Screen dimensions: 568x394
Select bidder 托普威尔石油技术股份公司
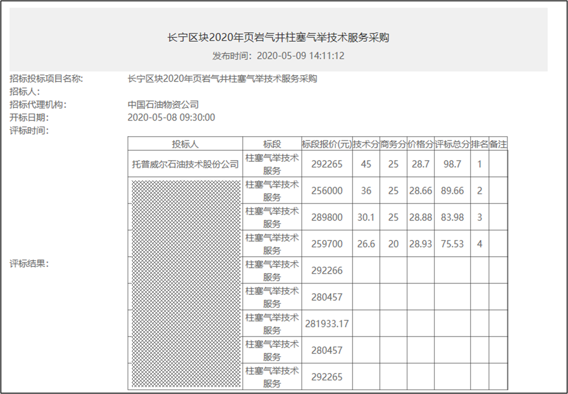tap(185, 164)
